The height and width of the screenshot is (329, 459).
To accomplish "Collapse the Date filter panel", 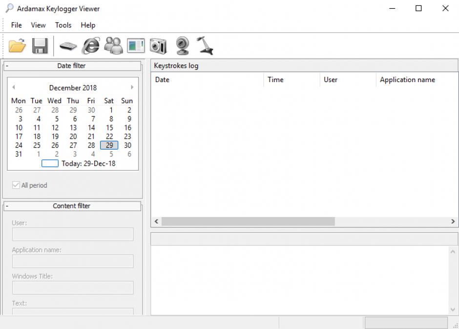I will click(x=7, y=66).
